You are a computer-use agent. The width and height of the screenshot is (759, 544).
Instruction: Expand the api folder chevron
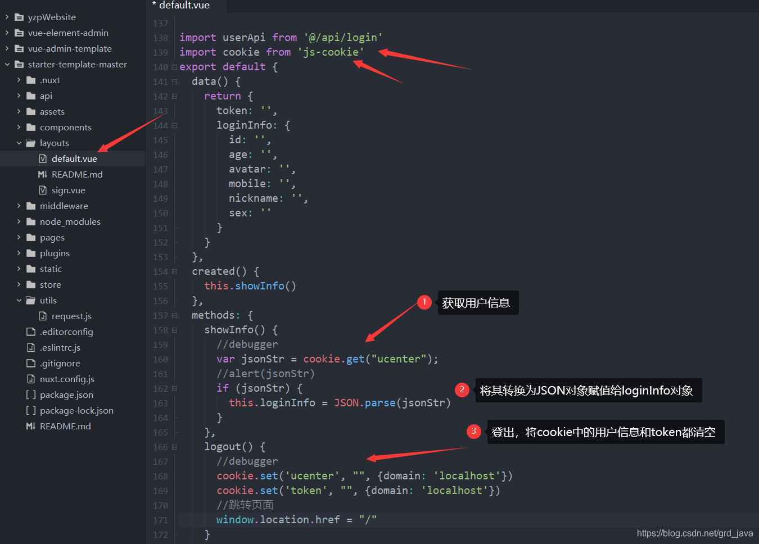[x=19, y=96]
